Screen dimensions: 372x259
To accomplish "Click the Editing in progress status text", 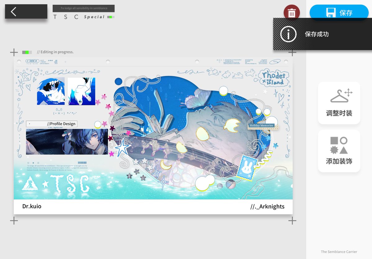I will coord(55,52).
